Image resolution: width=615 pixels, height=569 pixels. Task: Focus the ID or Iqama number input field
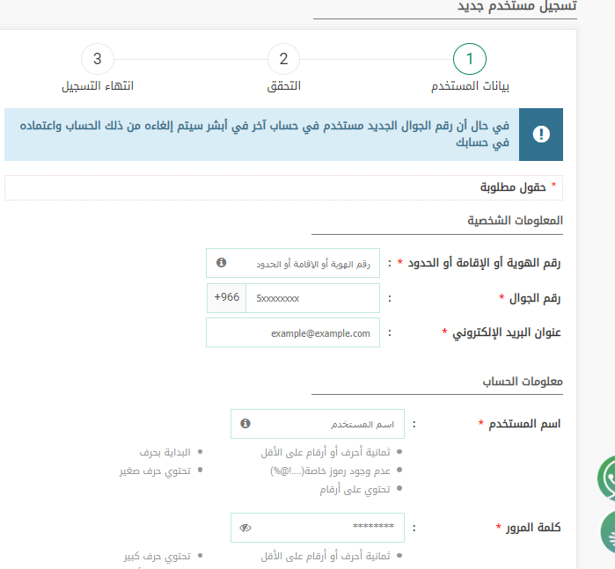click(x=293, y=263)
